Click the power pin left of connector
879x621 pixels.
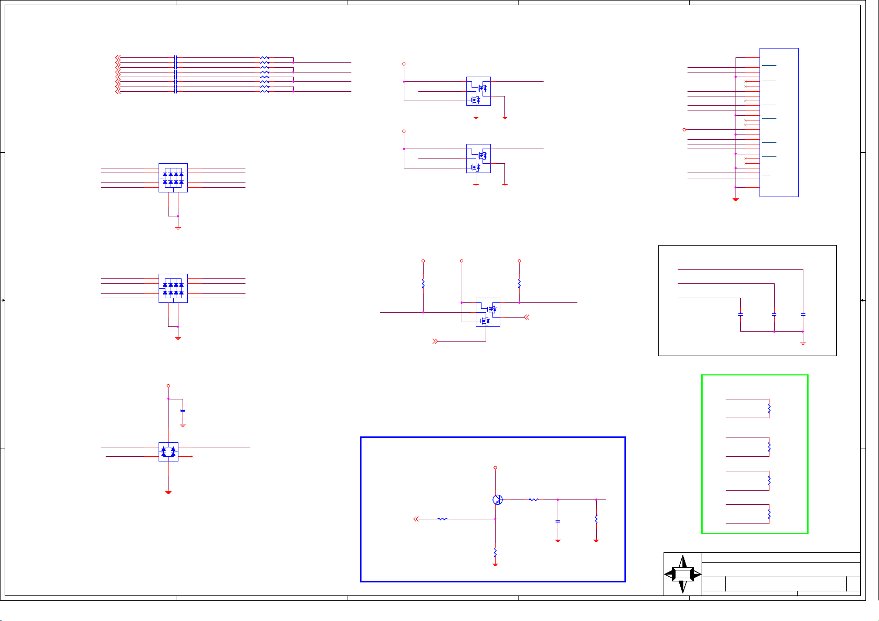coord(684,129)
